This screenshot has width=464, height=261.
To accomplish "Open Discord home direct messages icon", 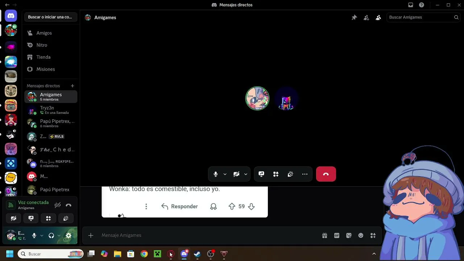I will pos(11,16).
